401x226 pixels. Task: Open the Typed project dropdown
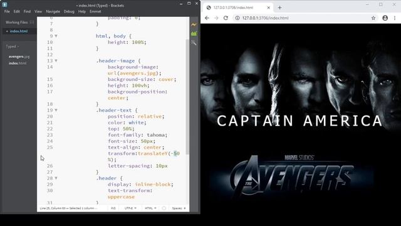12,46
